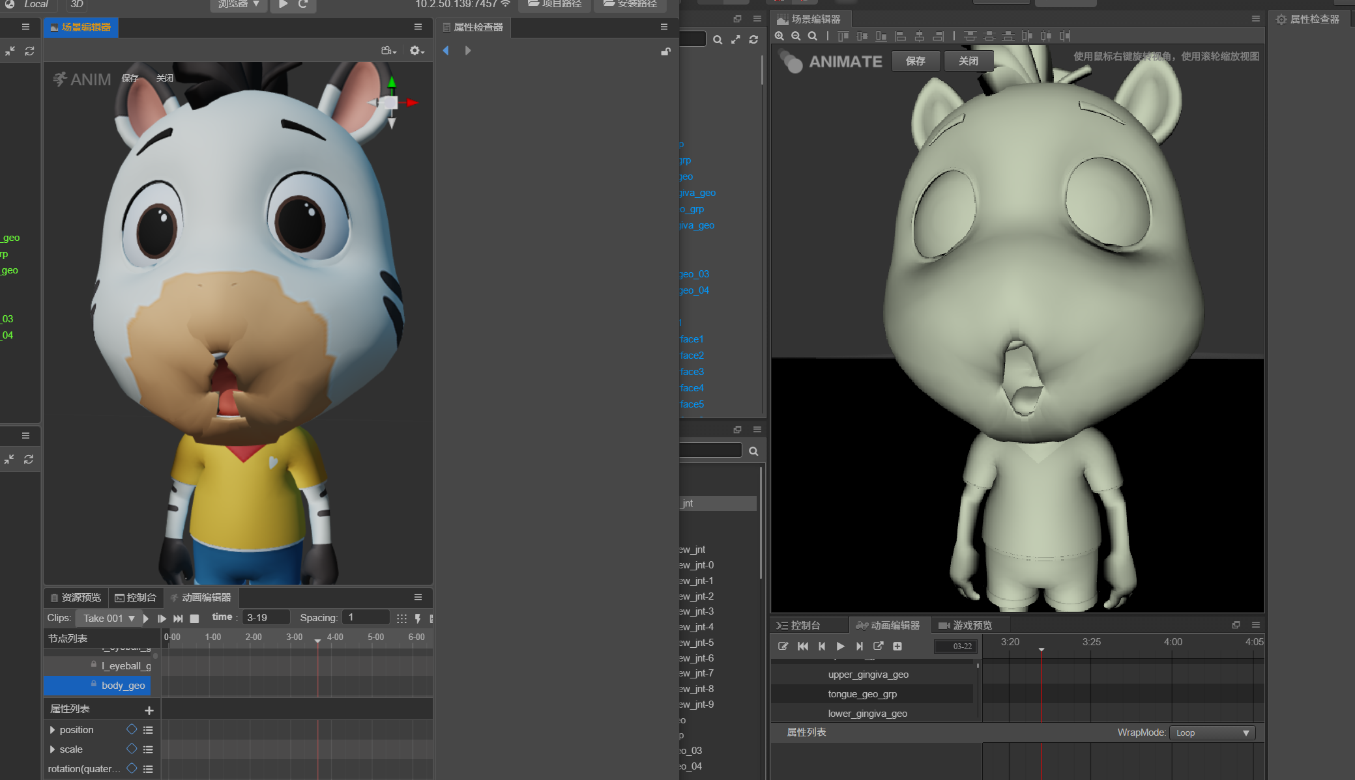
Task: Click the edit-mode pencil icon in right animation editor
Action: (x=783, y=646)
